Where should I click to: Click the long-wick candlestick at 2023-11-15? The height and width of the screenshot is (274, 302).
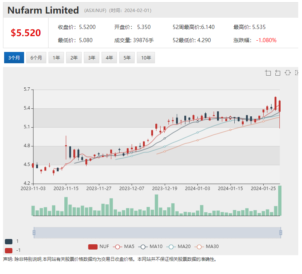click(66, 148)
